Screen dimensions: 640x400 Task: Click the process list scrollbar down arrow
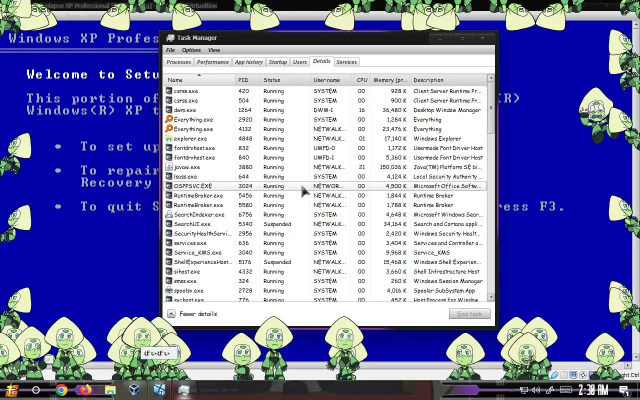pyautogui.click(x=490, y=297)
